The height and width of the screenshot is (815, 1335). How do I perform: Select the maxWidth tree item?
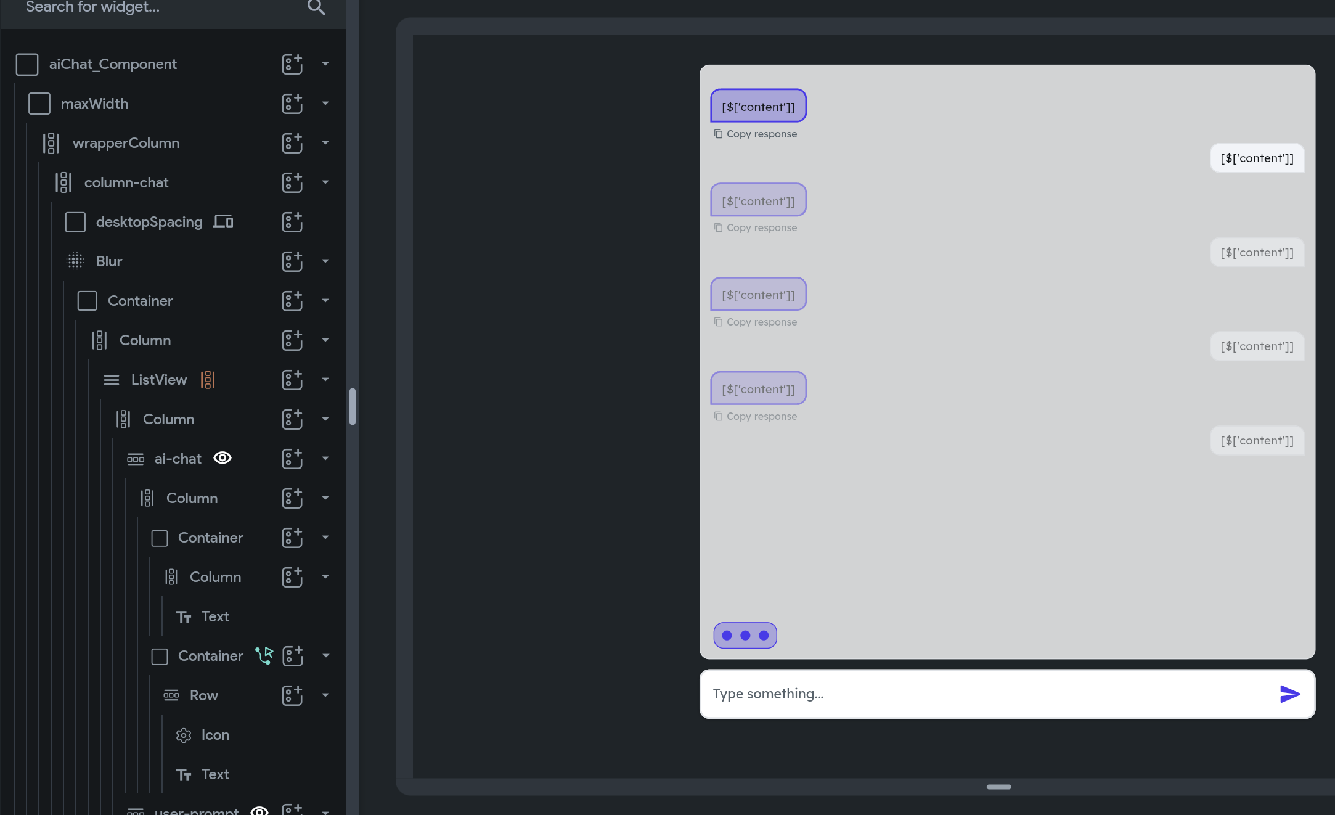(x=94, y=104)
